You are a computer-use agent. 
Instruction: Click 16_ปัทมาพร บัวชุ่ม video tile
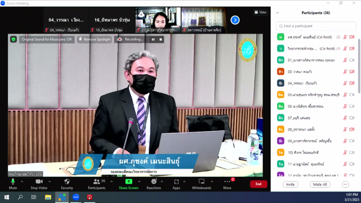[x=112, y=20]
